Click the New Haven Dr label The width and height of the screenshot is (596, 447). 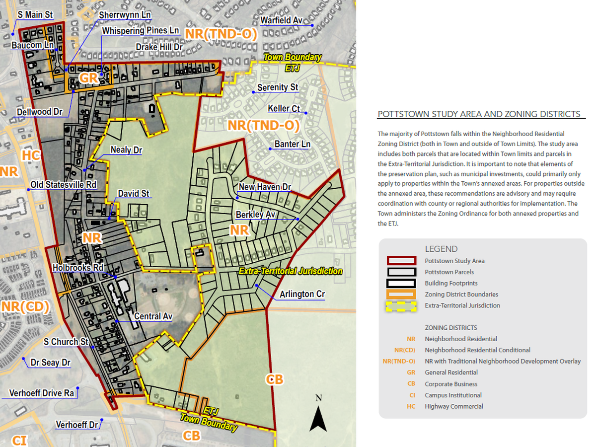coord(265,187)
